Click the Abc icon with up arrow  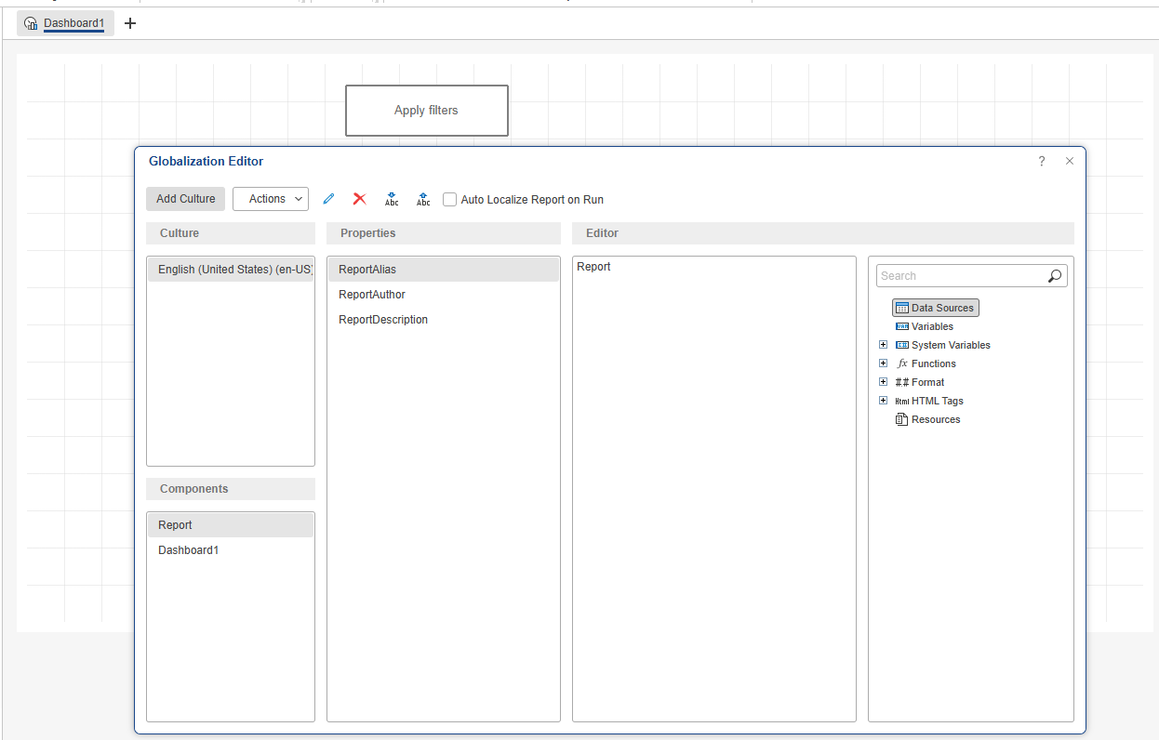pyautogui.click(x=423, y=199)
